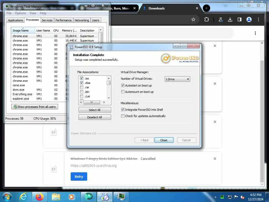Open the Task Manager File menu

9,13
